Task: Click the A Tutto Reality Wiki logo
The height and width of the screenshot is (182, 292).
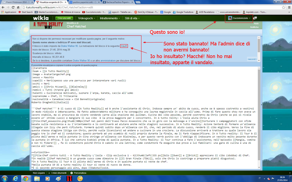Action: pyautogui.click(x=48, y=25)
